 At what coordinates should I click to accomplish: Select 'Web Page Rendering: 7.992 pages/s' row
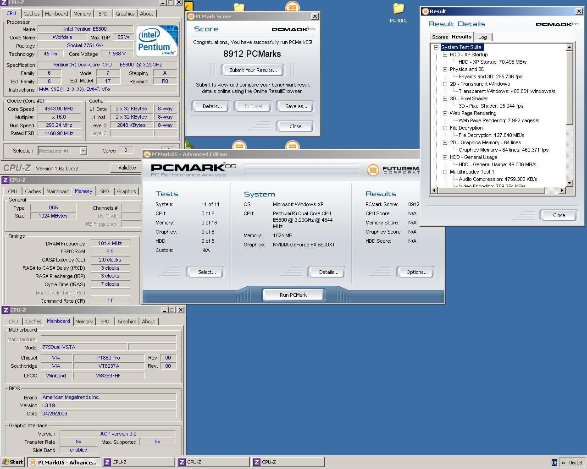[499, 120]
